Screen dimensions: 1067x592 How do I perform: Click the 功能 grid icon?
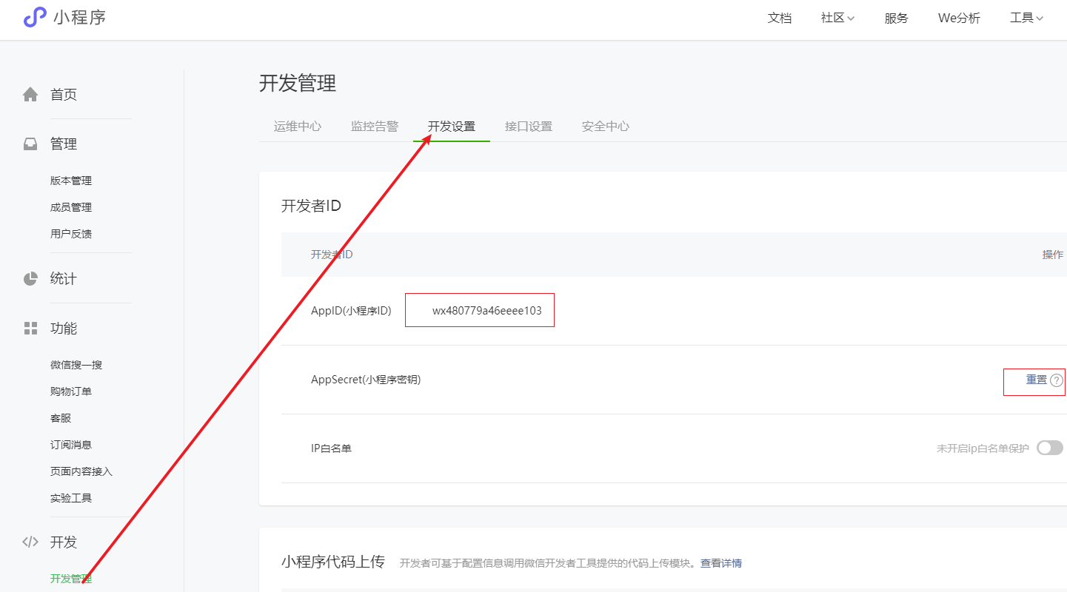pos(30,329)
